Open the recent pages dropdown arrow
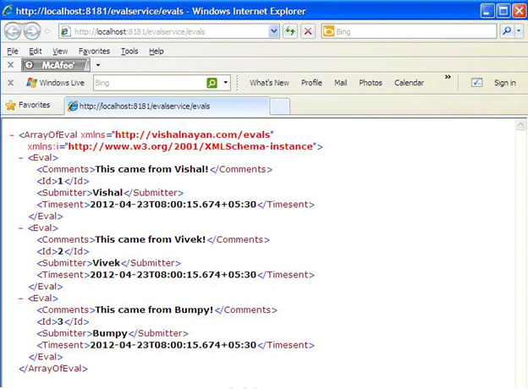This screenshot has width=528, height=389. (x=47, y=31)
